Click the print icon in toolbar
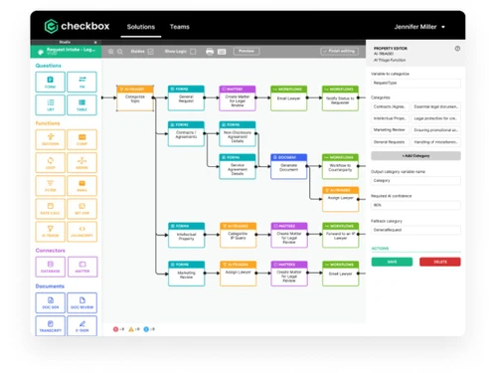 [210, 52]
